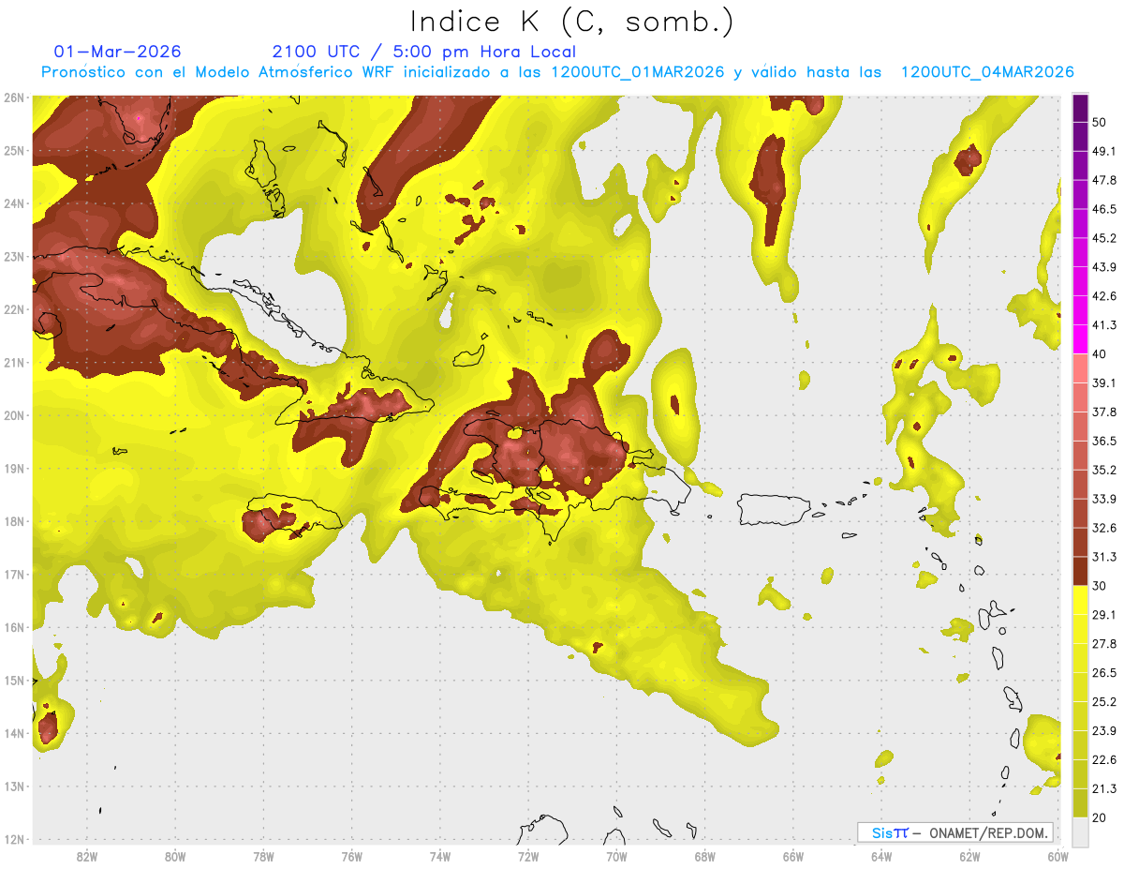Click the colorbar label '41.3'
1124x869 pixels.
(1104, 325)
